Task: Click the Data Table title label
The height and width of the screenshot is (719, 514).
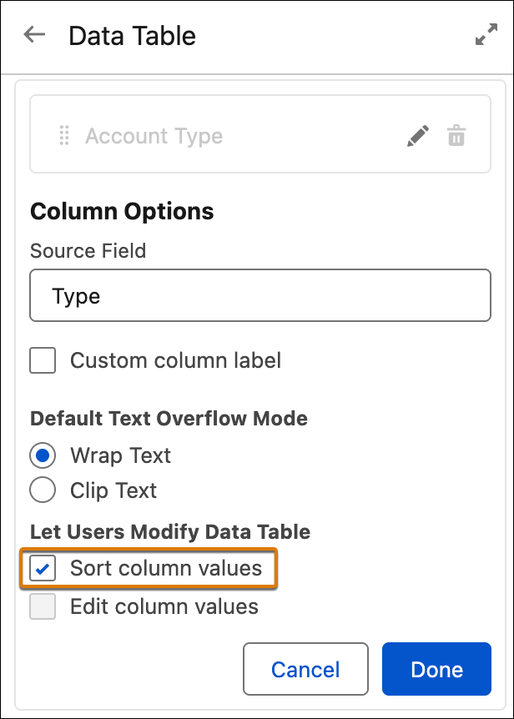Action: (132, 36)
